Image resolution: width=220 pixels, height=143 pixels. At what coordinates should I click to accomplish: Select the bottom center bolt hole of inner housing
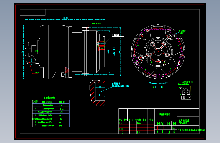click(x=158, y=61)
